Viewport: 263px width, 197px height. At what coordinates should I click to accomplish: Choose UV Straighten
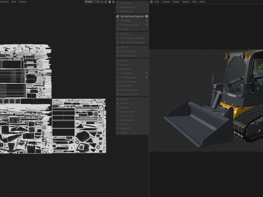coord(130,73)
